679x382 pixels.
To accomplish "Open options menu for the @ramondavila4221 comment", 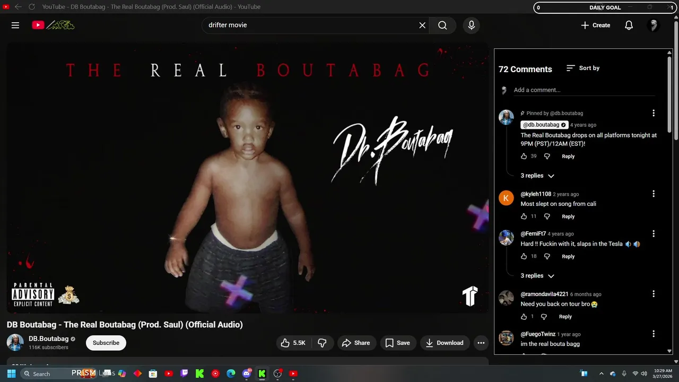I will click(654, 294).
